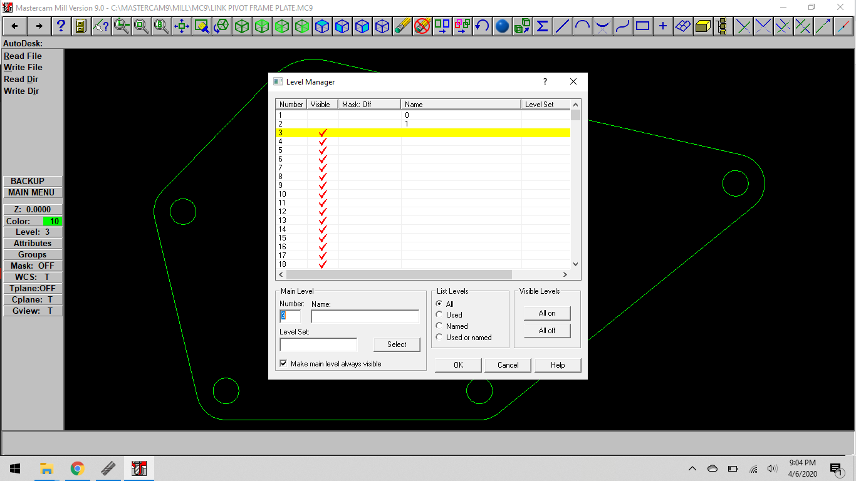Viewport: 856px width, 481px height.
Task: Select the Used list levels option
Action: coord(439,315)
